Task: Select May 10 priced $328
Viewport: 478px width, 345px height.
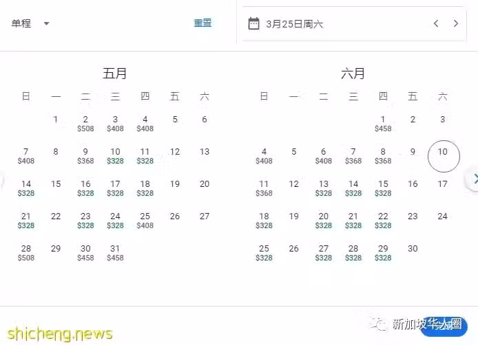Action: click(115, 156)
